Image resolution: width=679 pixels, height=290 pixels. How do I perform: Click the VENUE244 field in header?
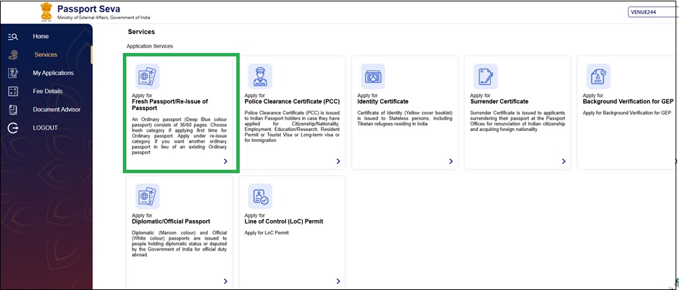[653, 12]
